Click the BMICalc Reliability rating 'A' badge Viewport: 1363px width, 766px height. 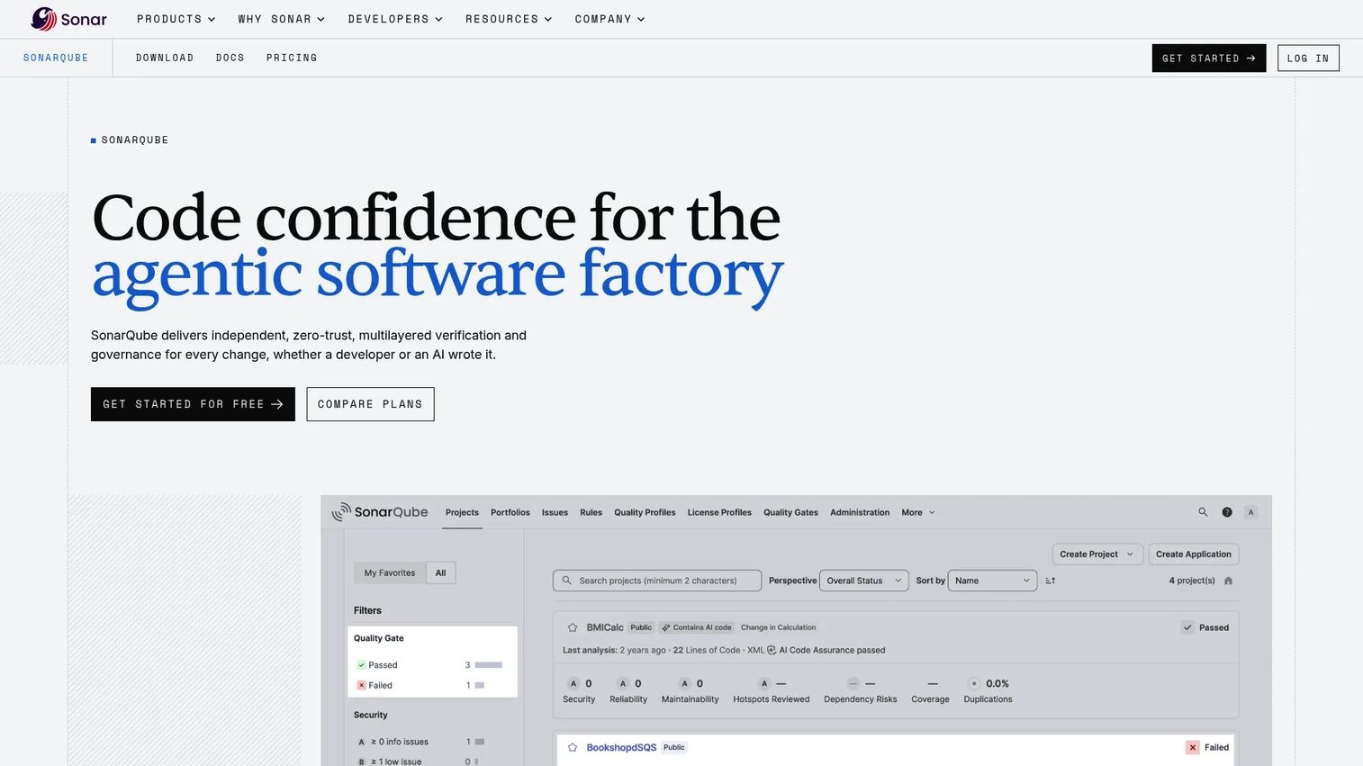pos(623,683)
